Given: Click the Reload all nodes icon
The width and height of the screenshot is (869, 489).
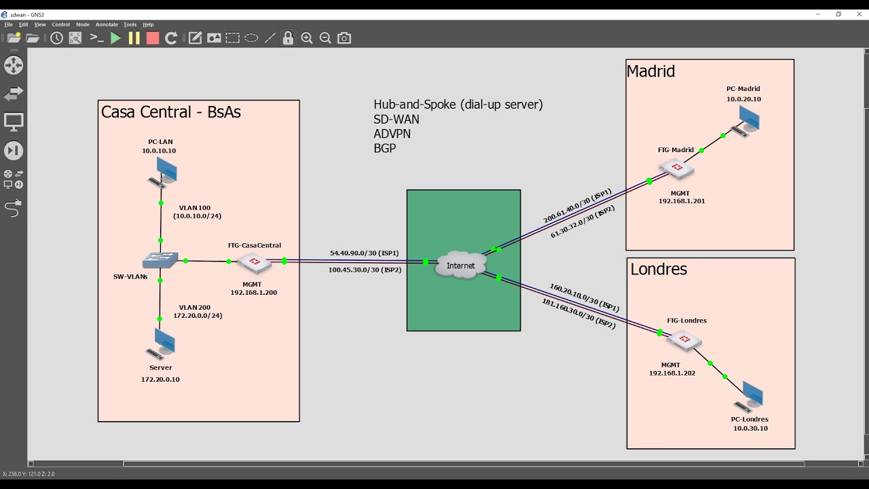Looking at the screenshot, I should point(171,38).
